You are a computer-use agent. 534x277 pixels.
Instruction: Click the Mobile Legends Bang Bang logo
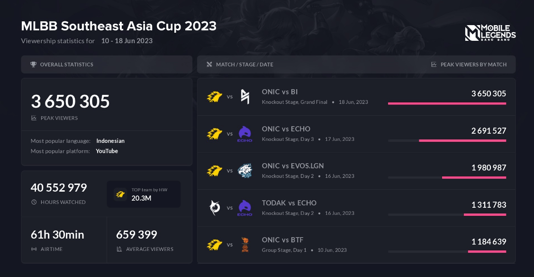(490, 33)
